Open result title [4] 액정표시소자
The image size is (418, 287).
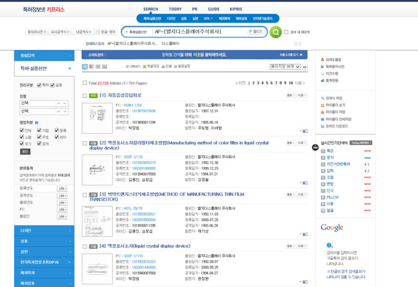tap(145, 246)
